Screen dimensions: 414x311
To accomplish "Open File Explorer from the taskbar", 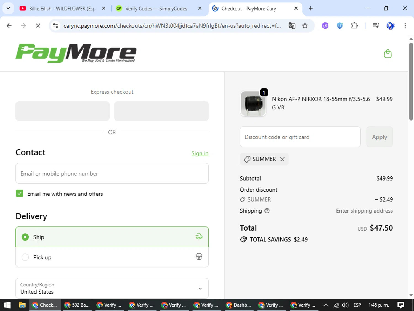I will click(22, 305).
